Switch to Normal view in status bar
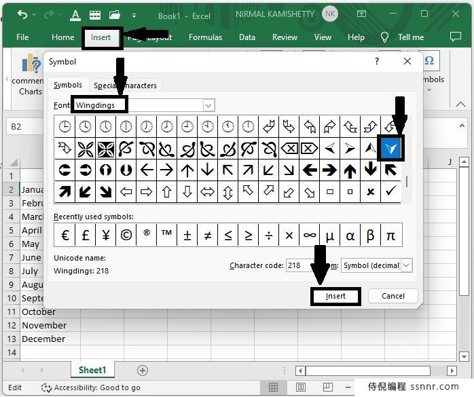Viewport: 474px width, 397px height. [273, 387]
